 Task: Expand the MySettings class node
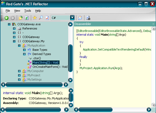coord(19,79)
